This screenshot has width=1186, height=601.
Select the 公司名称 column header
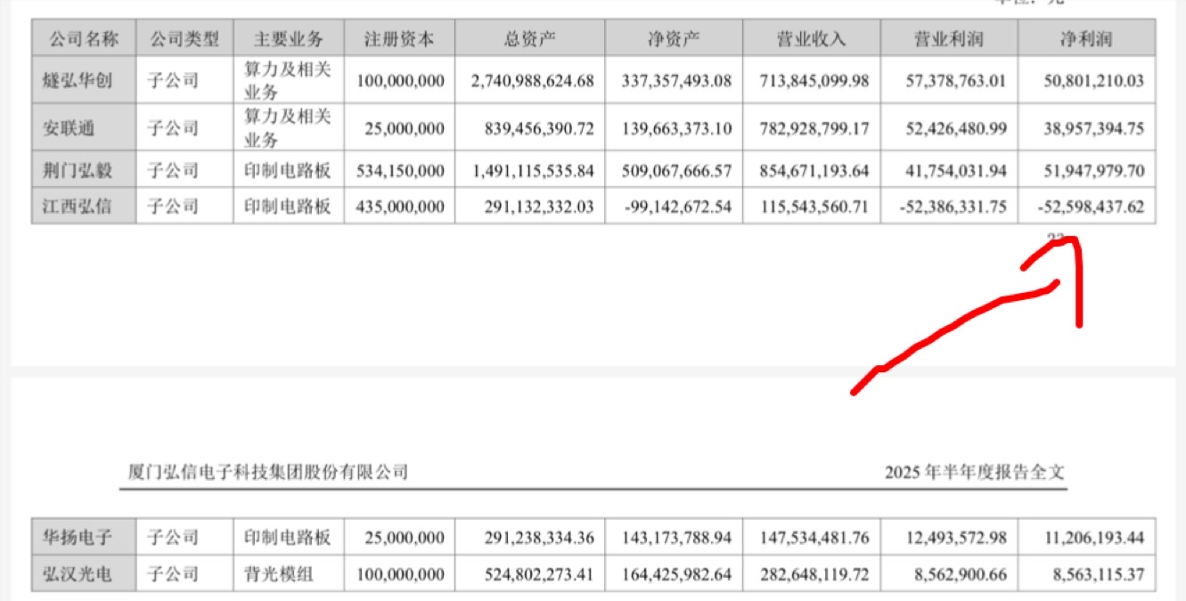[x=82, y=39]
